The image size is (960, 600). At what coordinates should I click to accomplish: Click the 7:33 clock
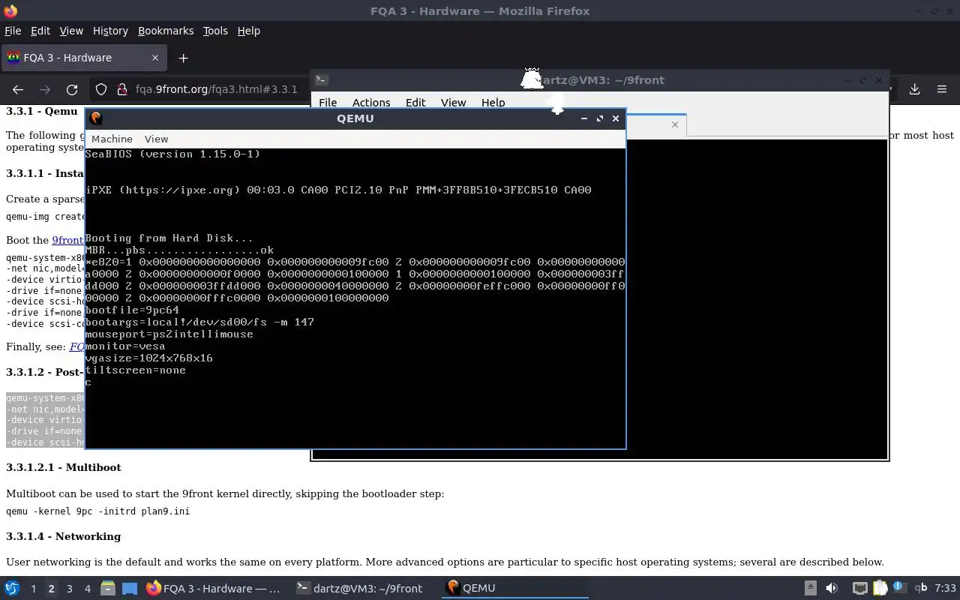[x=945, y=588]
